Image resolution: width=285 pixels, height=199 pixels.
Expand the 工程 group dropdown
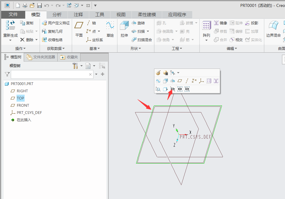click(x=177, y=49)
